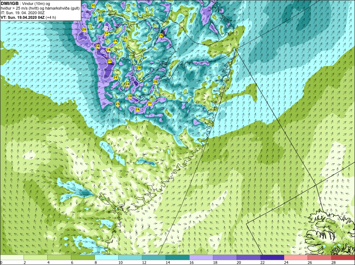
Task: Pick the 12–14 m/s teal legend swatch
Action: (x=154, y=257)
